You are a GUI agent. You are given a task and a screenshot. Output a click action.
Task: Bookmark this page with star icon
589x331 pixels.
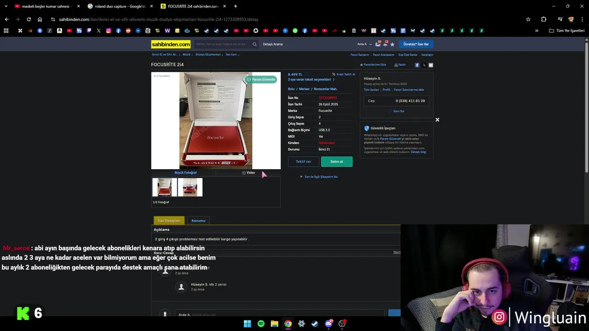[x=528, y=19]
